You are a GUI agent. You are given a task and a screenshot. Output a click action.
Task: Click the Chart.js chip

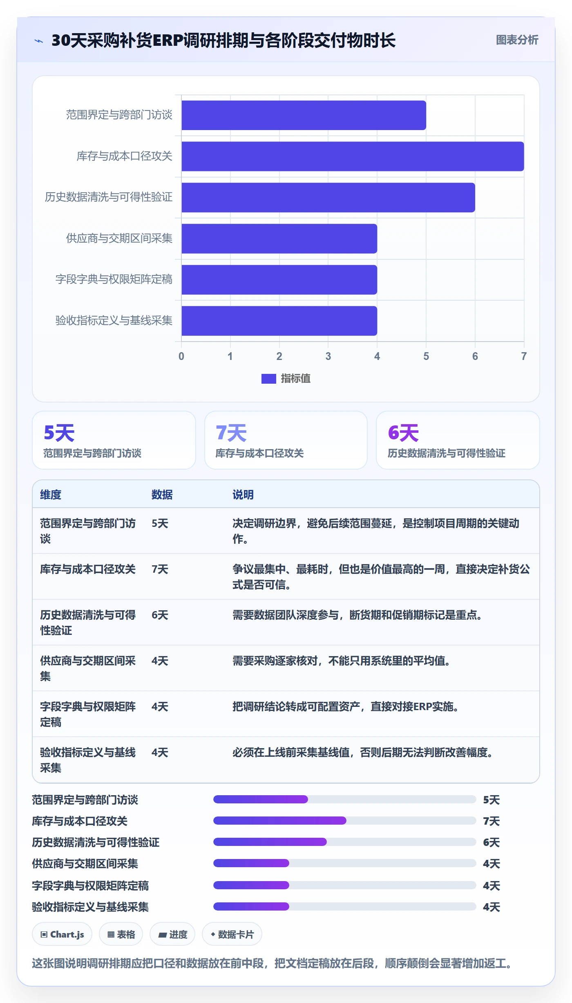(62, 934)
